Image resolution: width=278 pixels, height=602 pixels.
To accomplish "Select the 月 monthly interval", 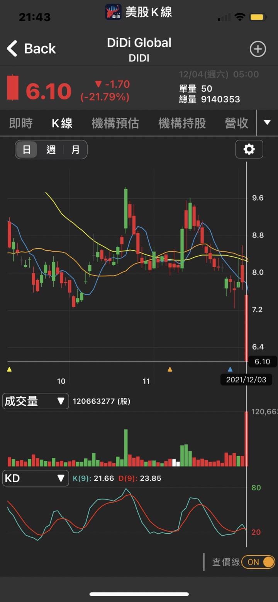I will (75, 149).
